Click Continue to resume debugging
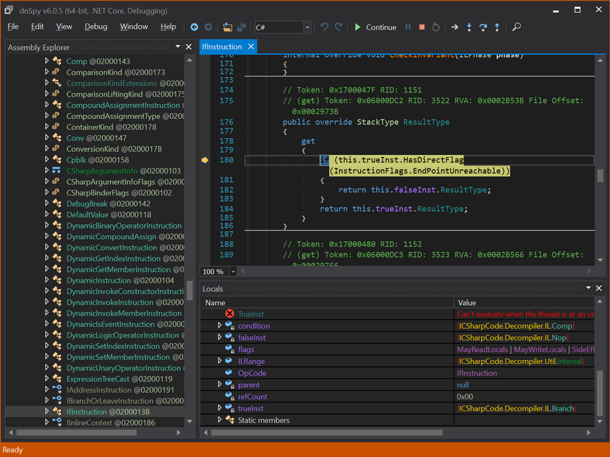Image resolution: width=610 pixels, height=457 pixels. [375, 27]
